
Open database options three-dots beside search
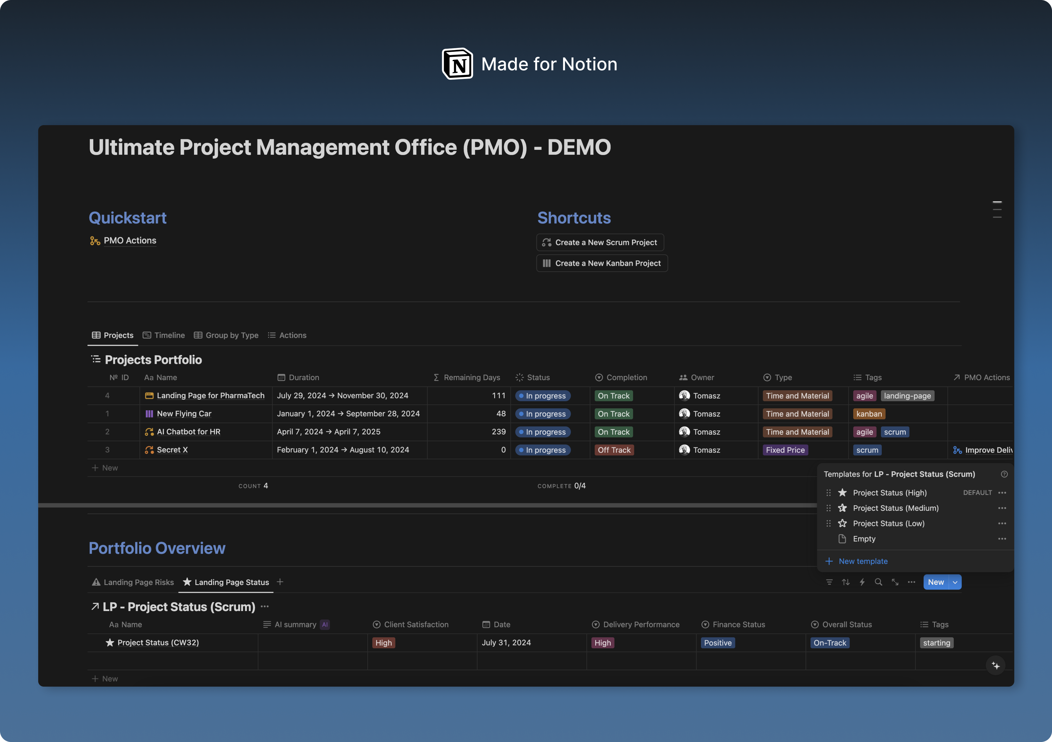point(911,582)
